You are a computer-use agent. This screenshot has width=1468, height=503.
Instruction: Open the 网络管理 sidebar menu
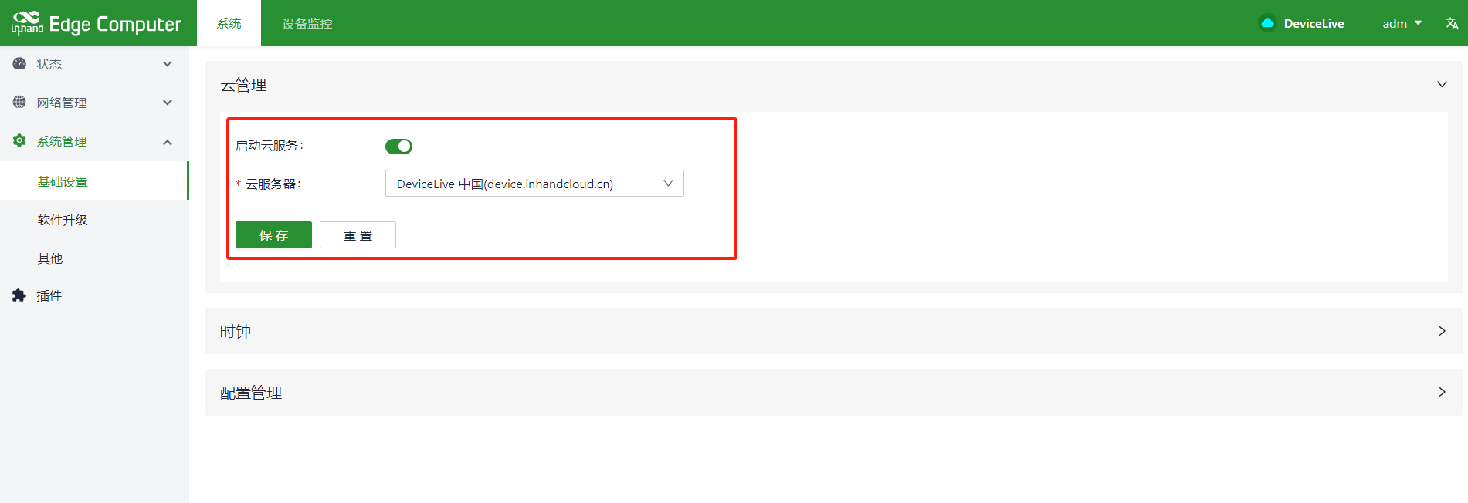94,103
